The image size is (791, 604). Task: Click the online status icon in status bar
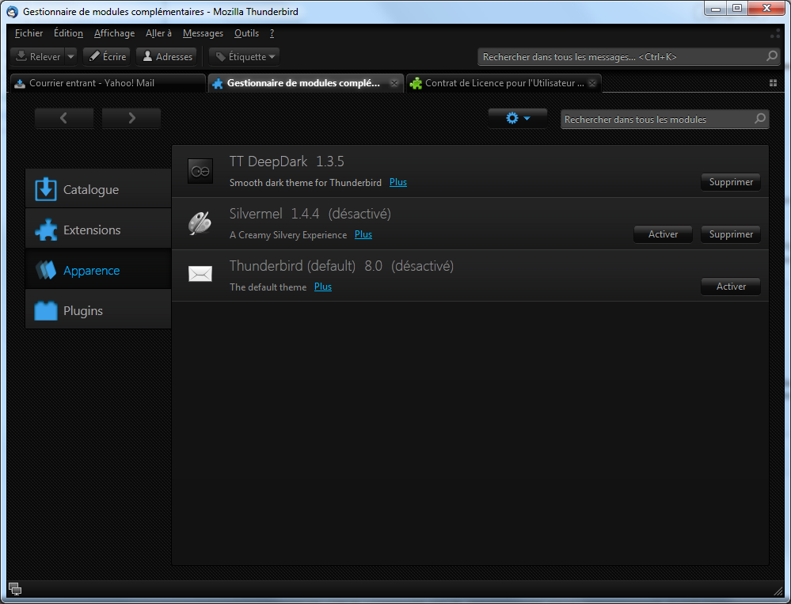click(x=15, y=588)
